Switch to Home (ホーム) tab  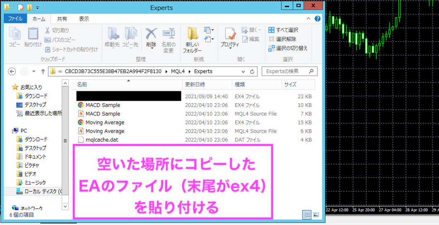coord(39,19)
